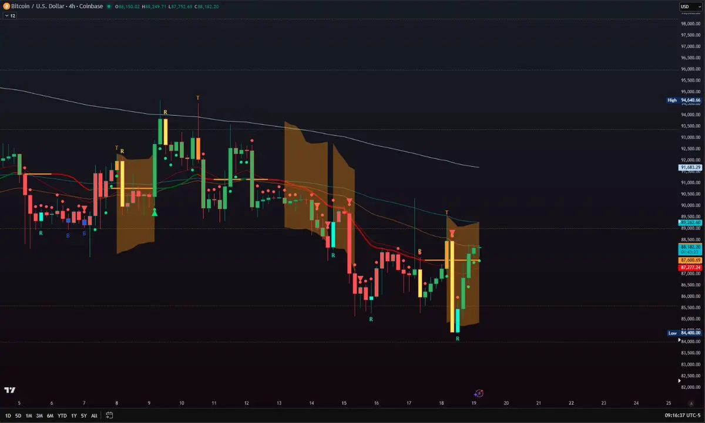Select the YTD time range
Viewport: 705px width, 423px height.
pyautogui.click(x=61, y=415)
